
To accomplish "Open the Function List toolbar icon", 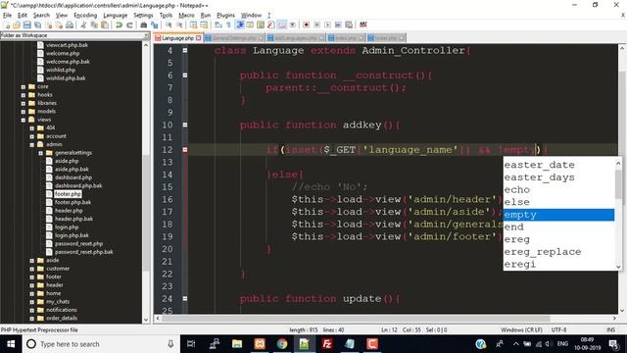I will click(271, 25).
